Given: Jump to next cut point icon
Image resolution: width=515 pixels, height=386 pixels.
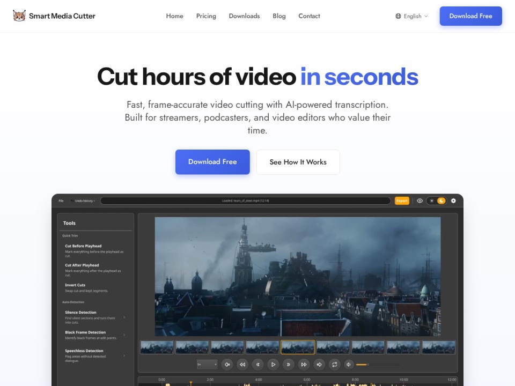Looking at the screenshot, I should click(x=319, y=365).
